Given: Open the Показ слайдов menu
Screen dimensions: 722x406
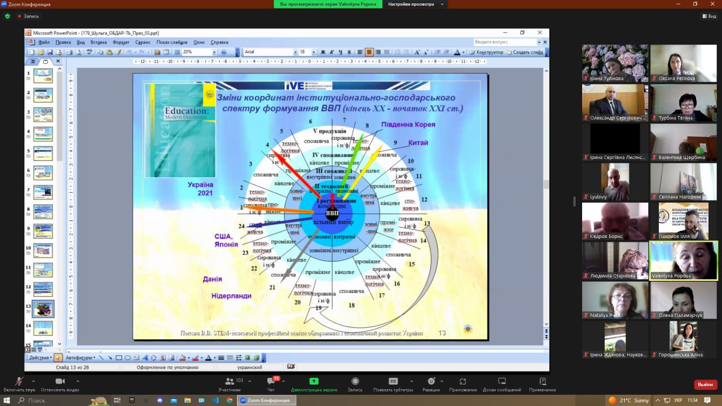Looking at the screenshot, I should (x=171, y=42).
